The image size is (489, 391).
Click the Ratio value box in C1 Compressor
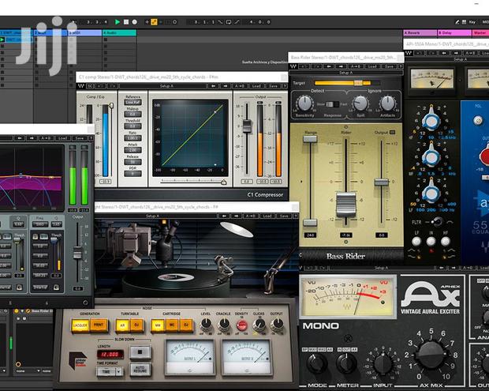pos(133,138)
